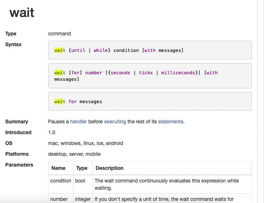264x203 pixels.
Task: Click "for" in "wait for messages" block
Action: pyautogui.click(x=73, y=102)
